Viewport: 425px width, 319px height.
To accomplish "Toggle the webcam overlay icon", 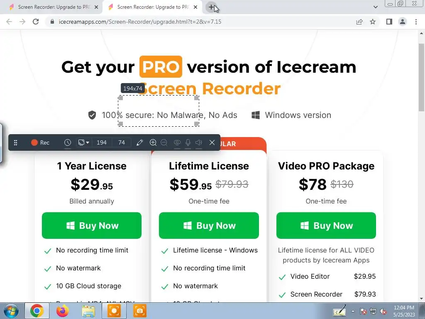I will pyautogui.click(x=177, y=142).
